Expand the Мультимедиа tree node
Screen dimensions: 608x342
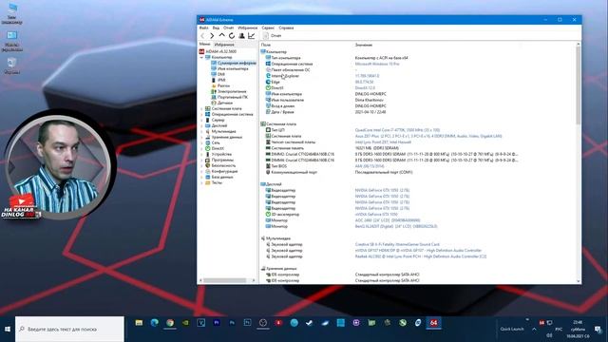pyautogui.click(x=201, y=131)
